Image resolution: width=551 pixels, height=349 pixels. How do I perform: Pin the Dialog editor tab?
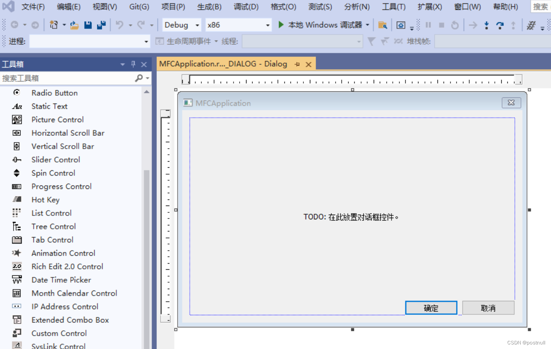(297, 64)
